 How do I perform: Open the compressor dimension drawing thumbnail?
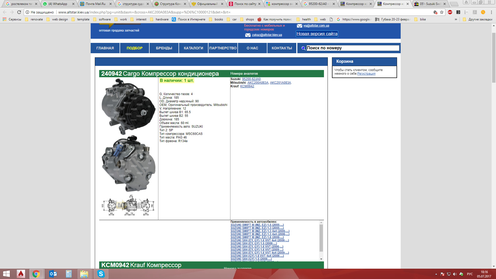click(128, 205)
